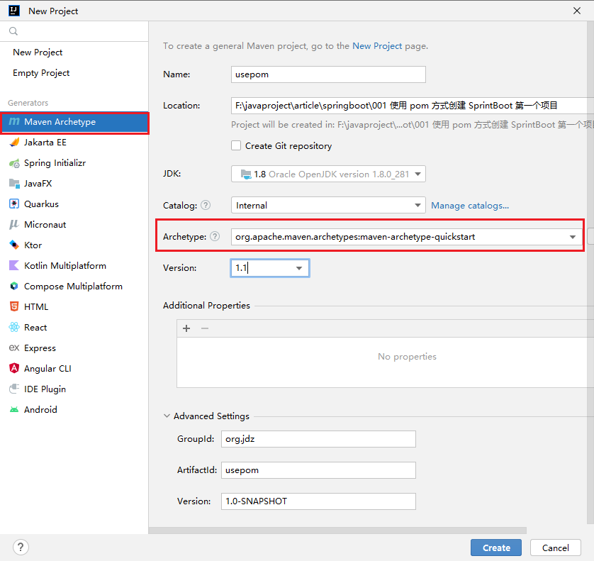Click the Express 'ex' icon
Image resolution: width=594 pixels, height=561 pixels.
point(14,348)
